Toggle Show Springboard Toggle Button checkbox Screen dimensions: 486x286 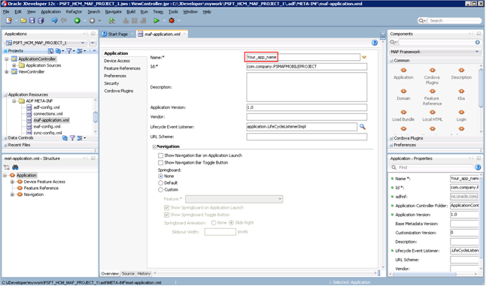click(x=166, y=215)
